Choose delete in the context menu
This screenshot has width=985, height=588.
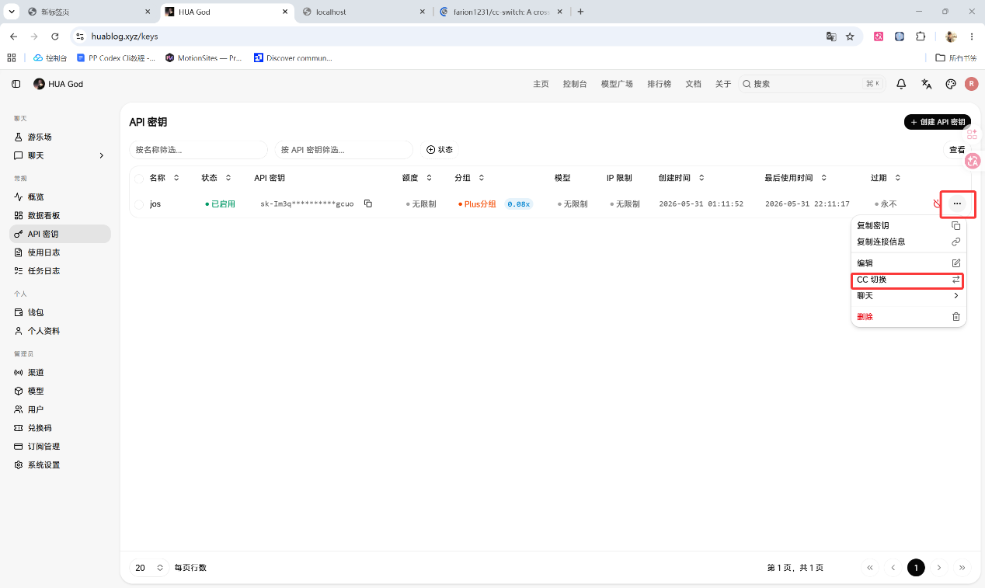point(909,317)
